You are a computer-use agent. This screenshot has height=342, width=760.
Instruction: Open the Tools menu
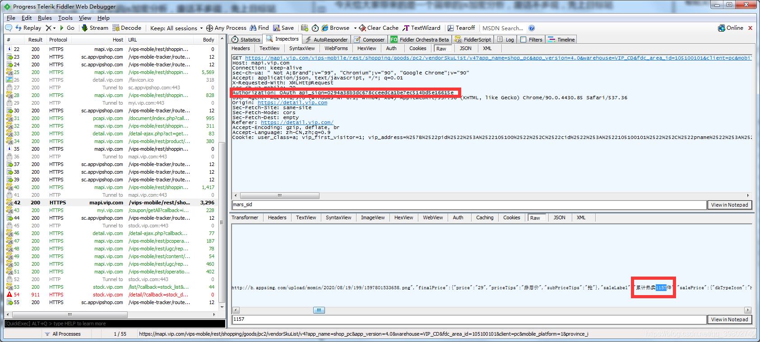[x=65, y=18]
